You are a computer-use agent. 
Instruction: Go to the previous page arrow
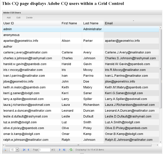28,150
